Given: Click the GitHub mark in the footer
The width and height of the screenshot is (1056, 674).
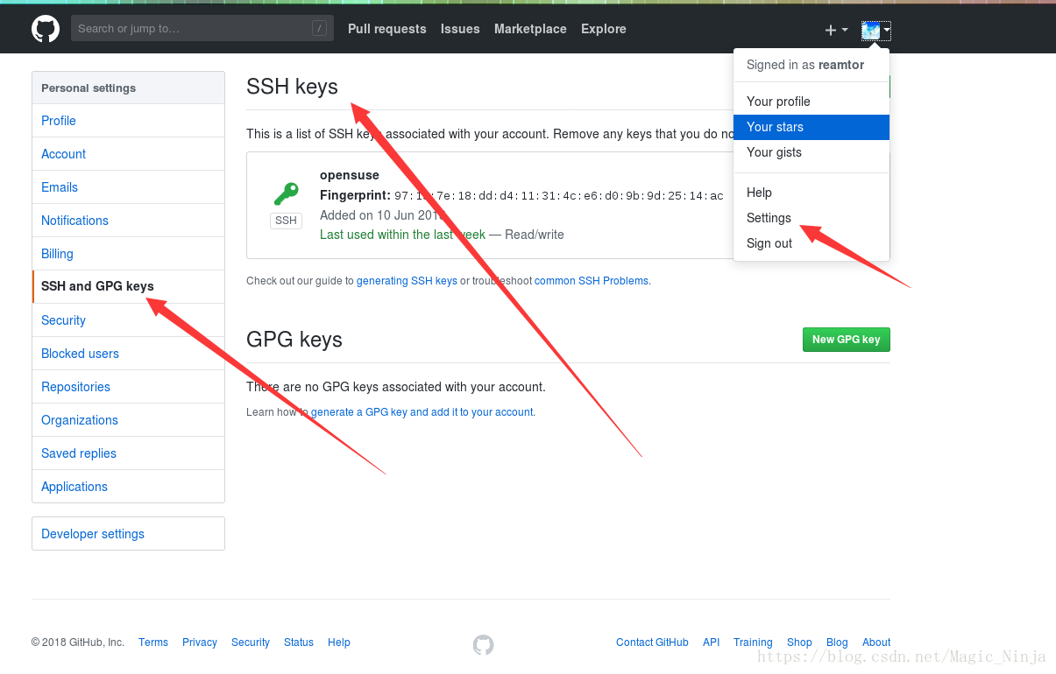Looking at the screenshot, I should coord(483,645).
